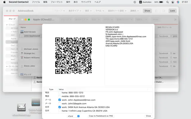The width and height of the screenshot is (191, 119).
Task: Open vCard Editor2.app desktop icon
Action: (x=21, y=107)
